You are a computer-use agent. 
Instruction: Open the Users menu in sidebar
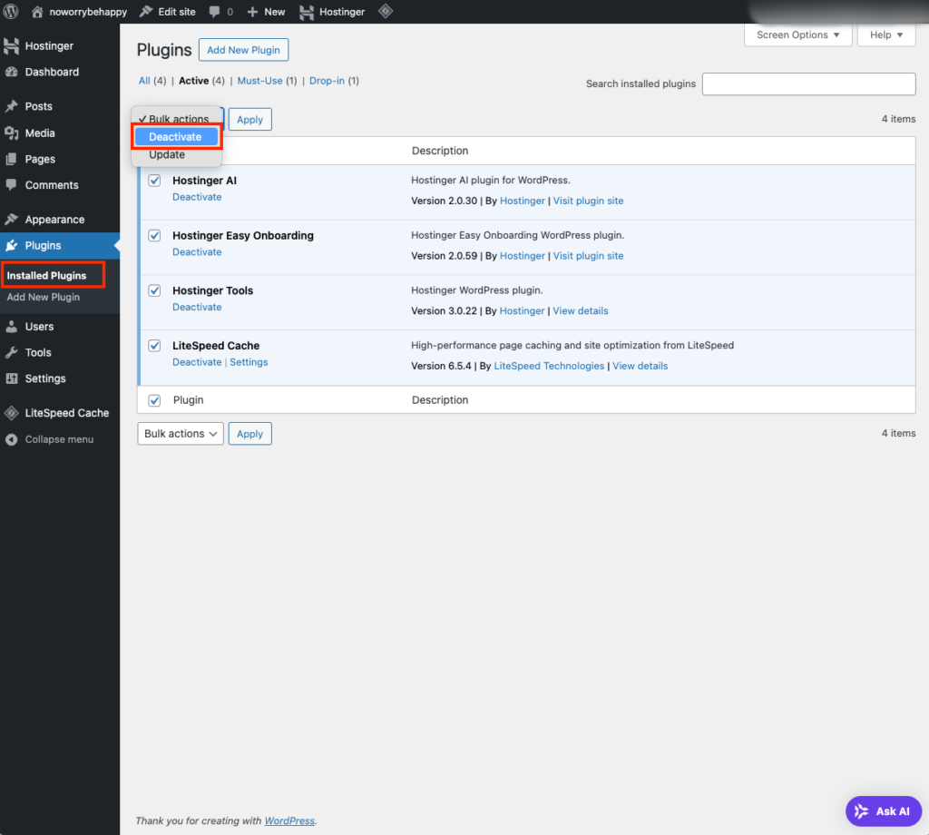point(60,327)
